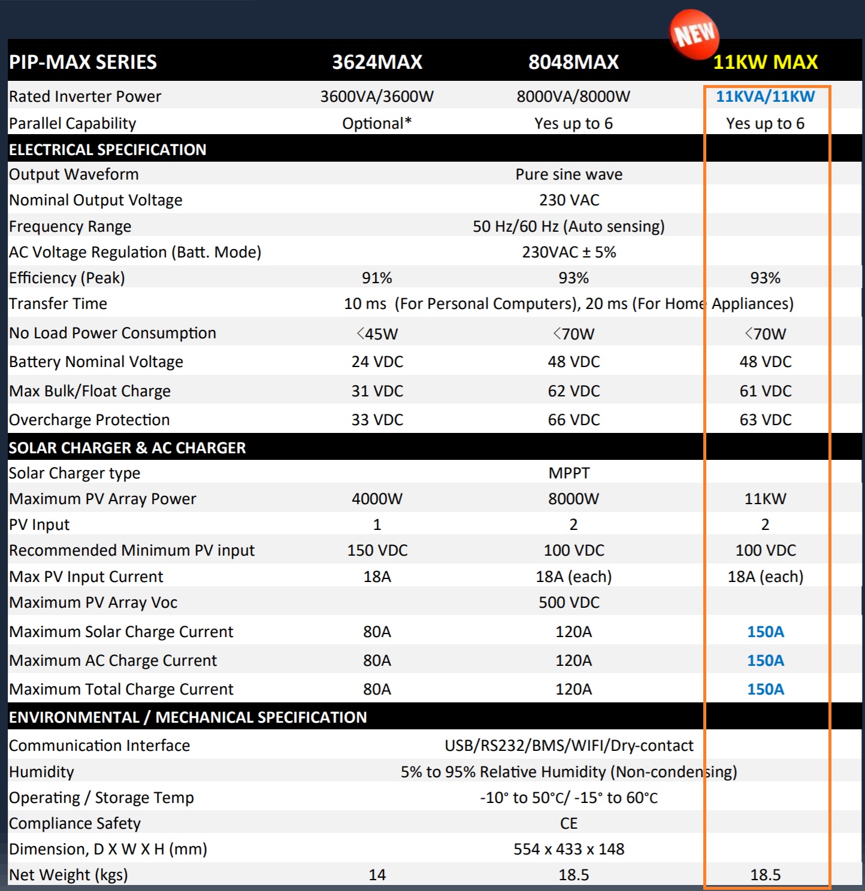Select the Transfer Time row label
This screenshot has height=891, width=865.
pos(58,304)
